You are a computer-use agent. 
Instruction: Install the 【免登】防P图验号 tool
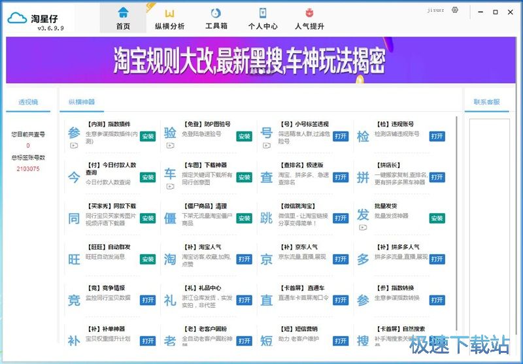[x=244, y=137]
